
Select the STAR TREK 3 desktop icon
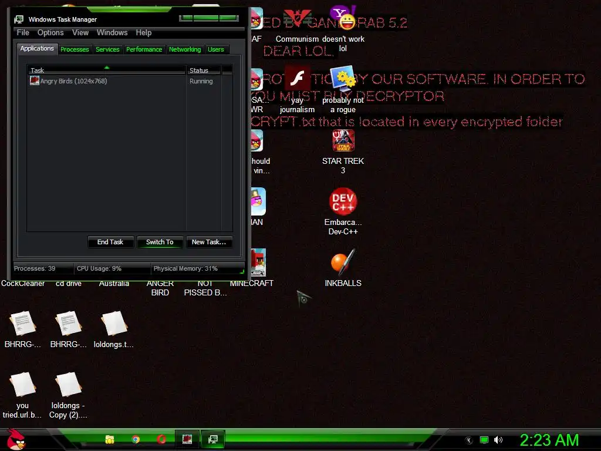(x=343, y=152)
